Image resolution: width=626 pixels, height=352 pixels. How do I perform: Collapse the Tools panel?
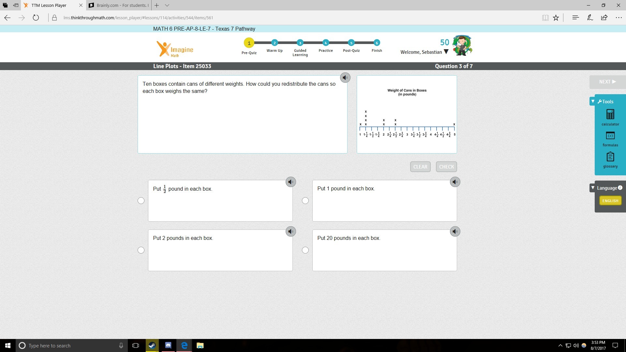(x=593, y=101)
